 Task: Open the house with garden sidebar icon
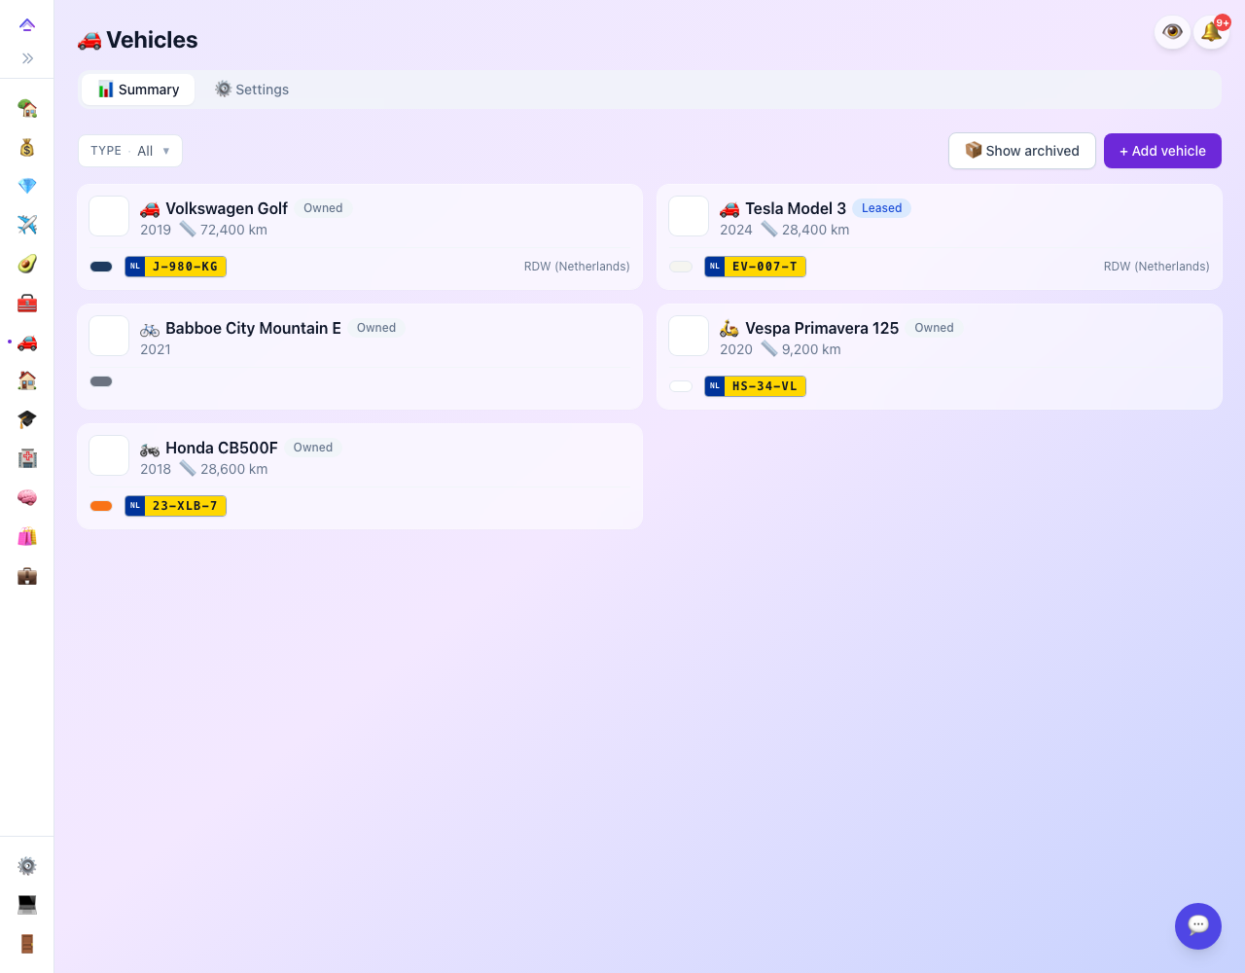click(27, 108)
